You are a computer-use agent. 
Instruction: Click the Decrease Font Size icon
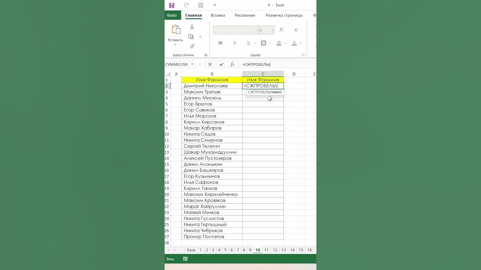[x=296, y=30]
